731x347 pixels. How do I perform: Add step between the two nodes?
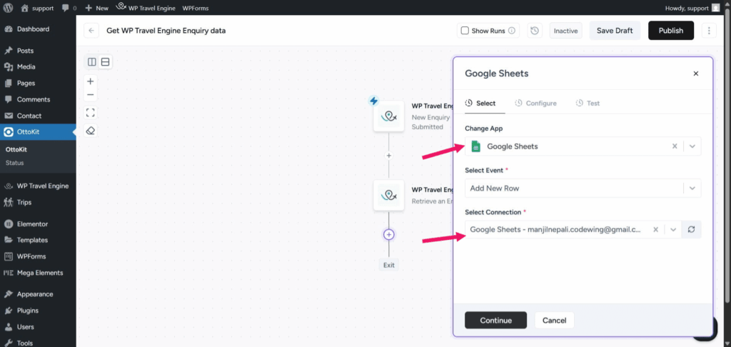(x=389, y=156)
